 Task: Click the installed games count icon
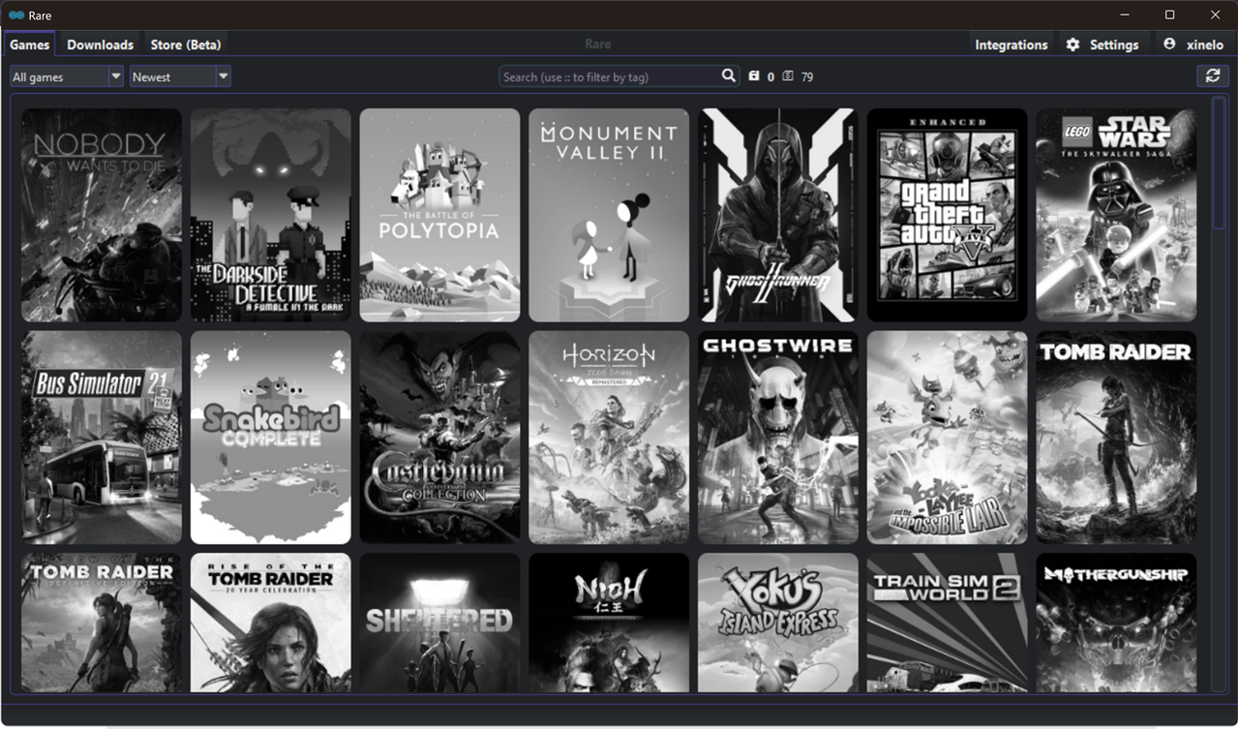pyautogui.click(x=754, y=76)
